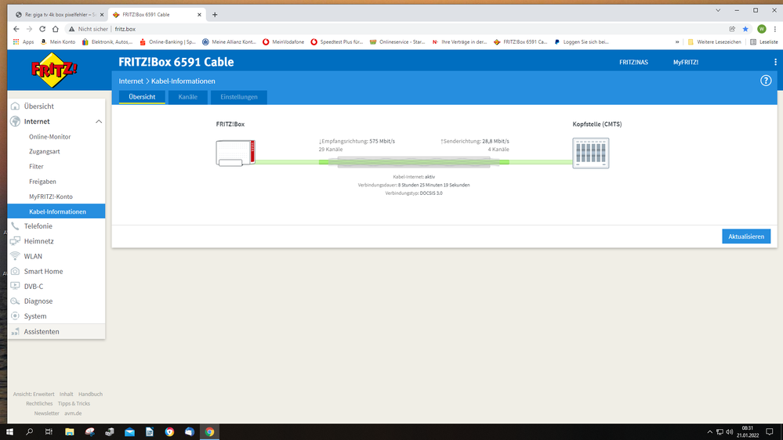Open the Chrome profile avatar W

[762, 29]
